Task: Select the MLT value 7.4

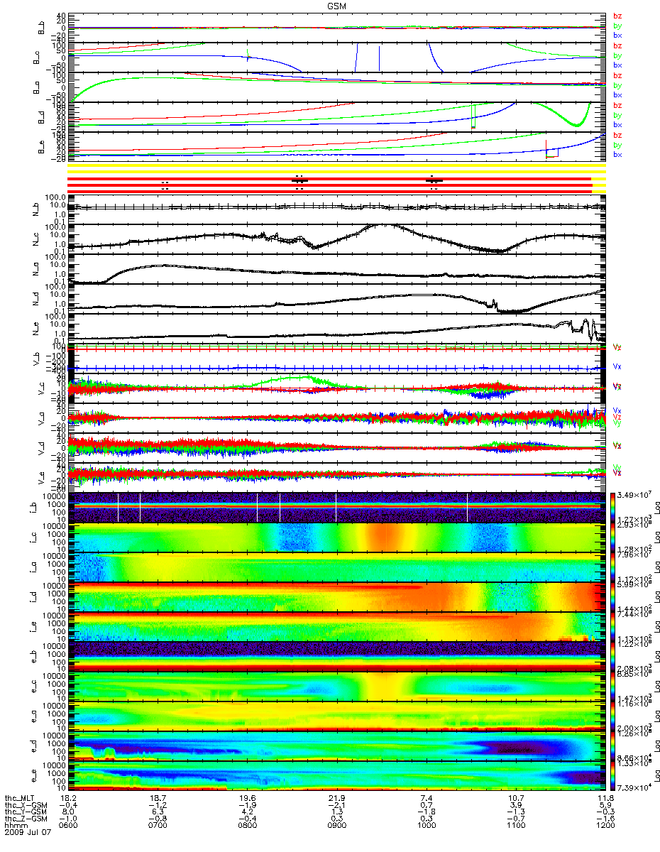Action: click(426, 798)
